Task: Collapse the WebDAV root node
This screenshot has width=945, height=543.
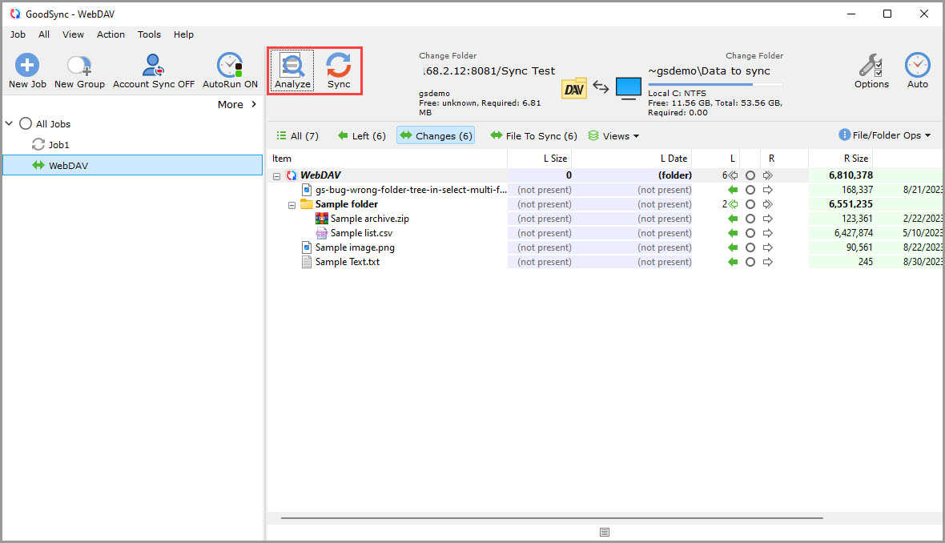Action: [x=276, y=176]
